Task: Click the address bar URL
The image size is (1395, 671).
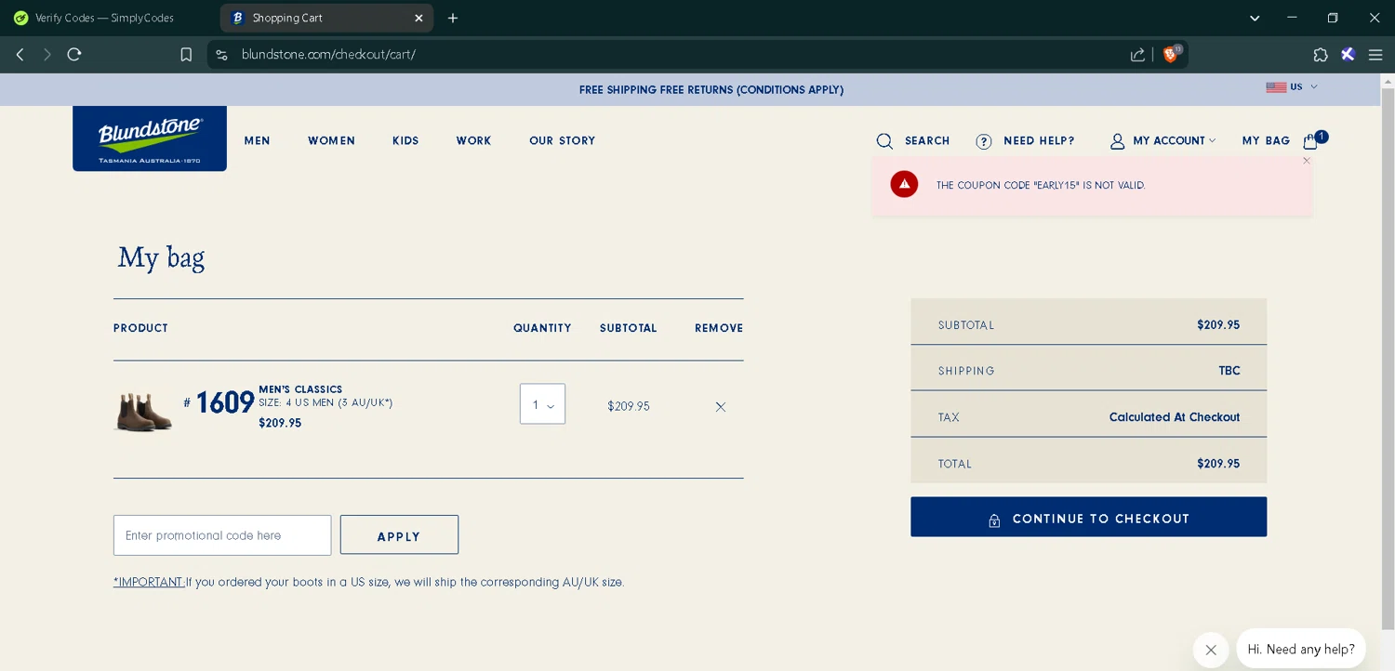Action: 328,55
